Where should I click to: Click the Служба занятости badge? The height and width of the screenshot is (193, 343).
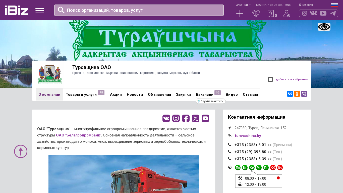pos(211,101)
